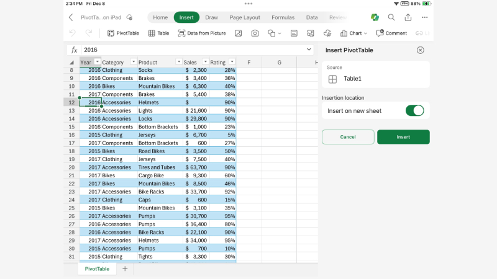Tap the battery status icon
The height and width of the screenshot is (279, 497).
click(427, 4)
